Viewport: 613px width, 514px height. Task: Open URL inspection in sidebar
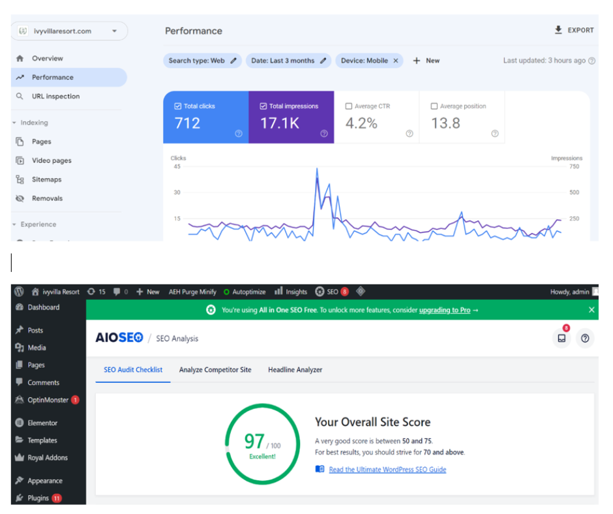click(55, 97)
